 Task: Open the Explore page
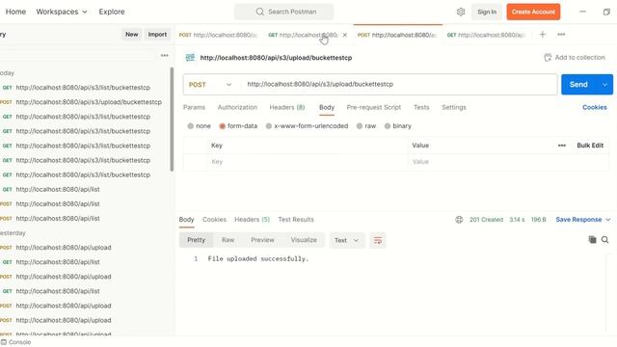point(112,12)
